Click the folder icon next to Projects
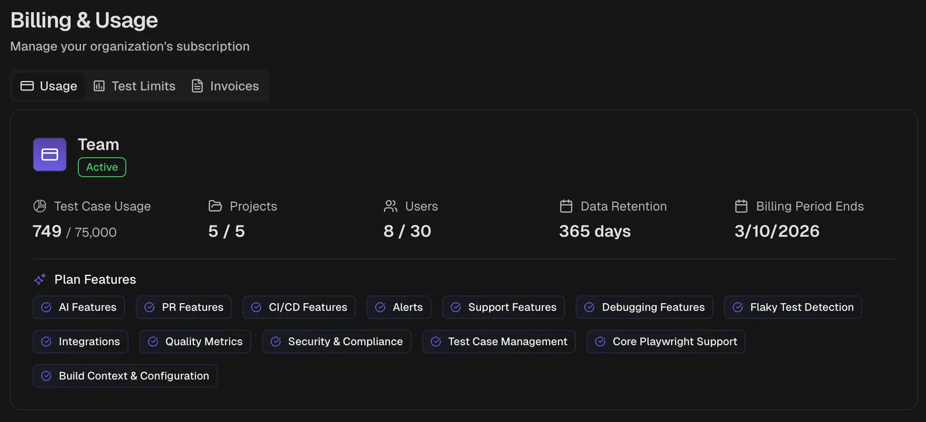 point(215,206)
